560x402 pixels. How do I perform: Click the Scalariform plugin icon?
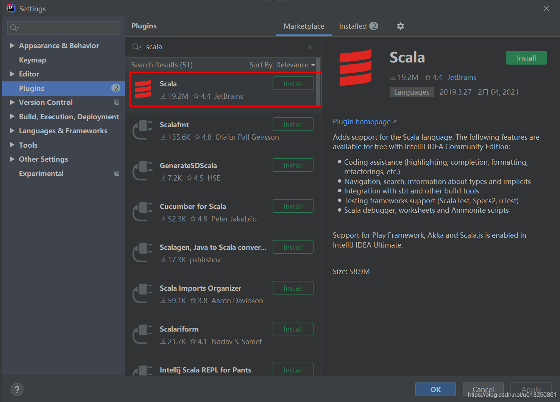click(142, 335)
